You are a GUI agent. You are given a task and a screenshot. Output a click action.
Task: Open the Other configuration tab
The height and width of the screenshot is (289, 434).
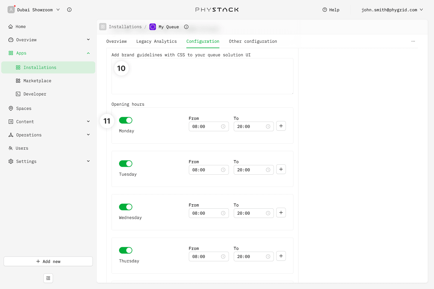coord(253,41)
